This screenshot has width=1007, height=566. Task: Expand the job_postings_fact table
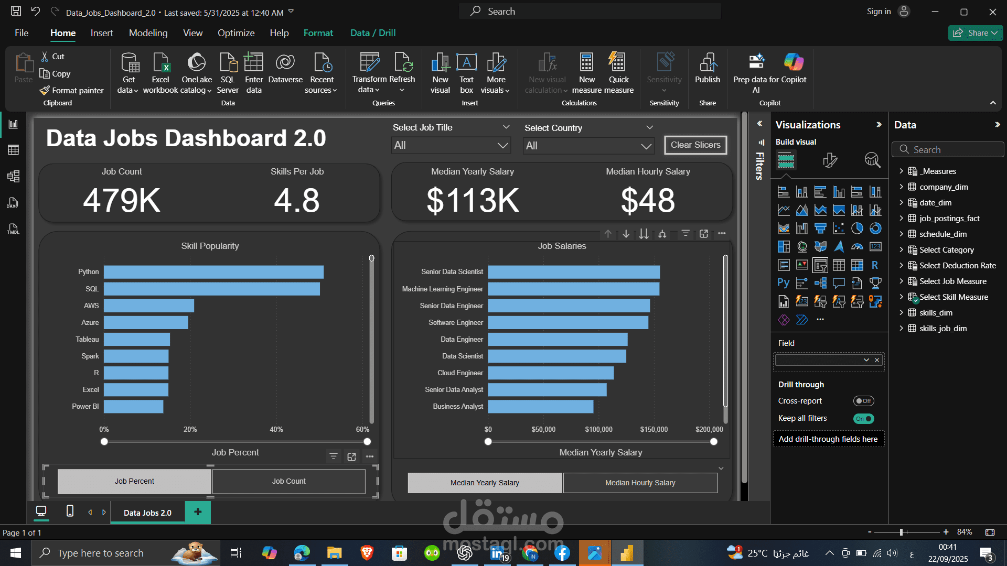click(902, 218)
